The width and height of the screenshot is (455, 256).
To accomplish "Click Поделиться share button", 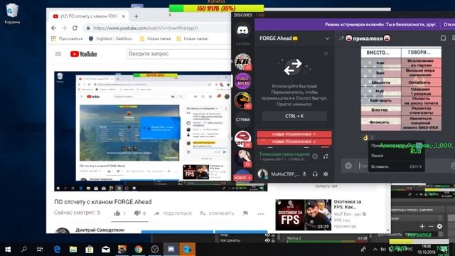I will pos(173,213).
